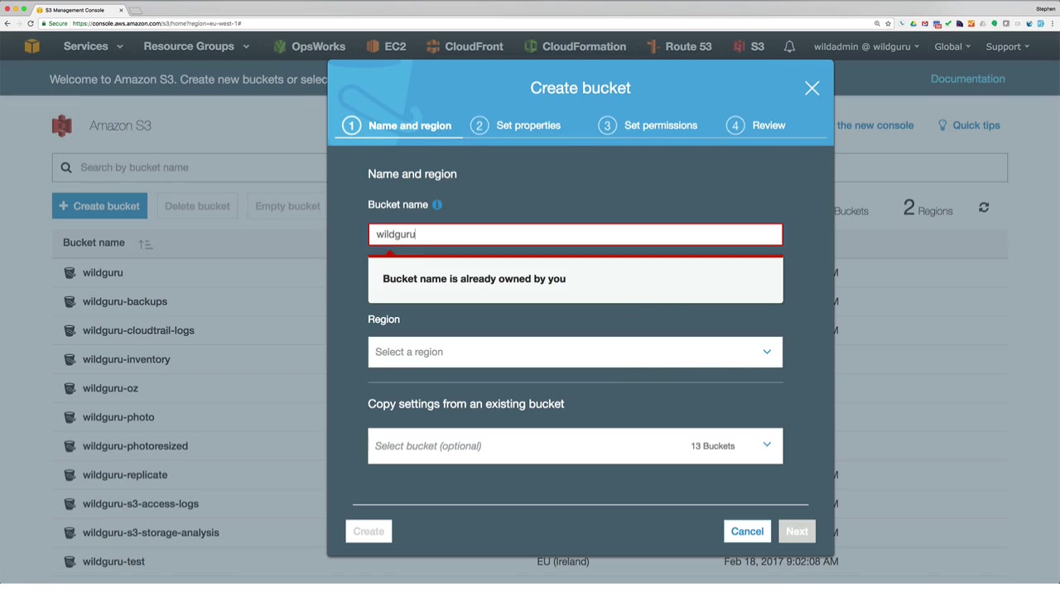This screenshot has width=1060, height=596.
Task: Click the wildguru-oz bucket icon
Action: (x=70, y=388)
